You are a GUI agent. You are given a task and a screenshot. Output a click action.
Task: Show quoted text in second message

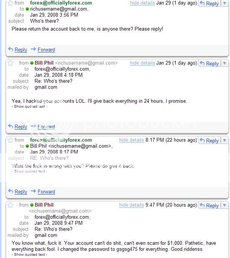(29, 107)
